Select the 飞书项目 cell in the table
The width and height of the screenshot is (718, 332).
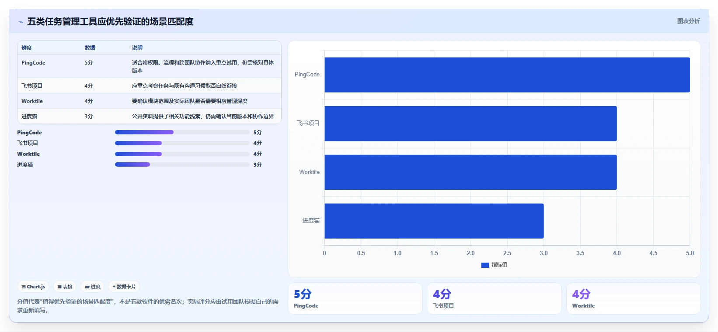32,86
